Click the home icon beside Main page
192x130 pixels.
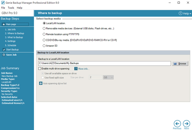[x=4, y=24]
